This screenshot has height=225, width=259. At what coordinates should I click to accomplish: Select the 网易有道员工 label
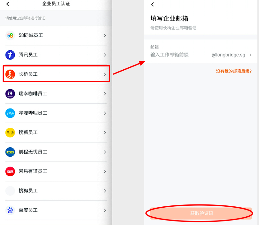pos(33,171)
